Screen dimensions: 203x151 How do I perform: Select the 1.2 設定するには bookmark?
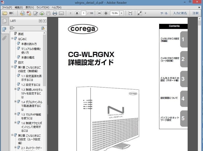click(31, 85)
